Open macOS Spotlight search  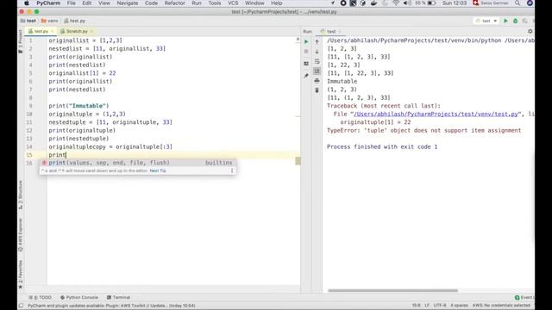pyautogui.click(x=517, y=3)
